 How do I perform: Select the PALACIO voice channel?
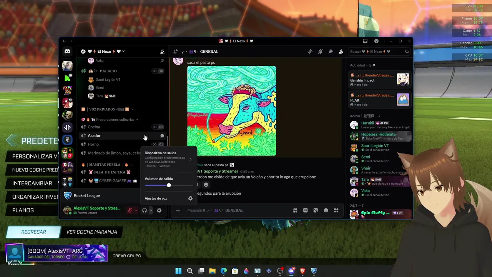(x=122, y=71)
